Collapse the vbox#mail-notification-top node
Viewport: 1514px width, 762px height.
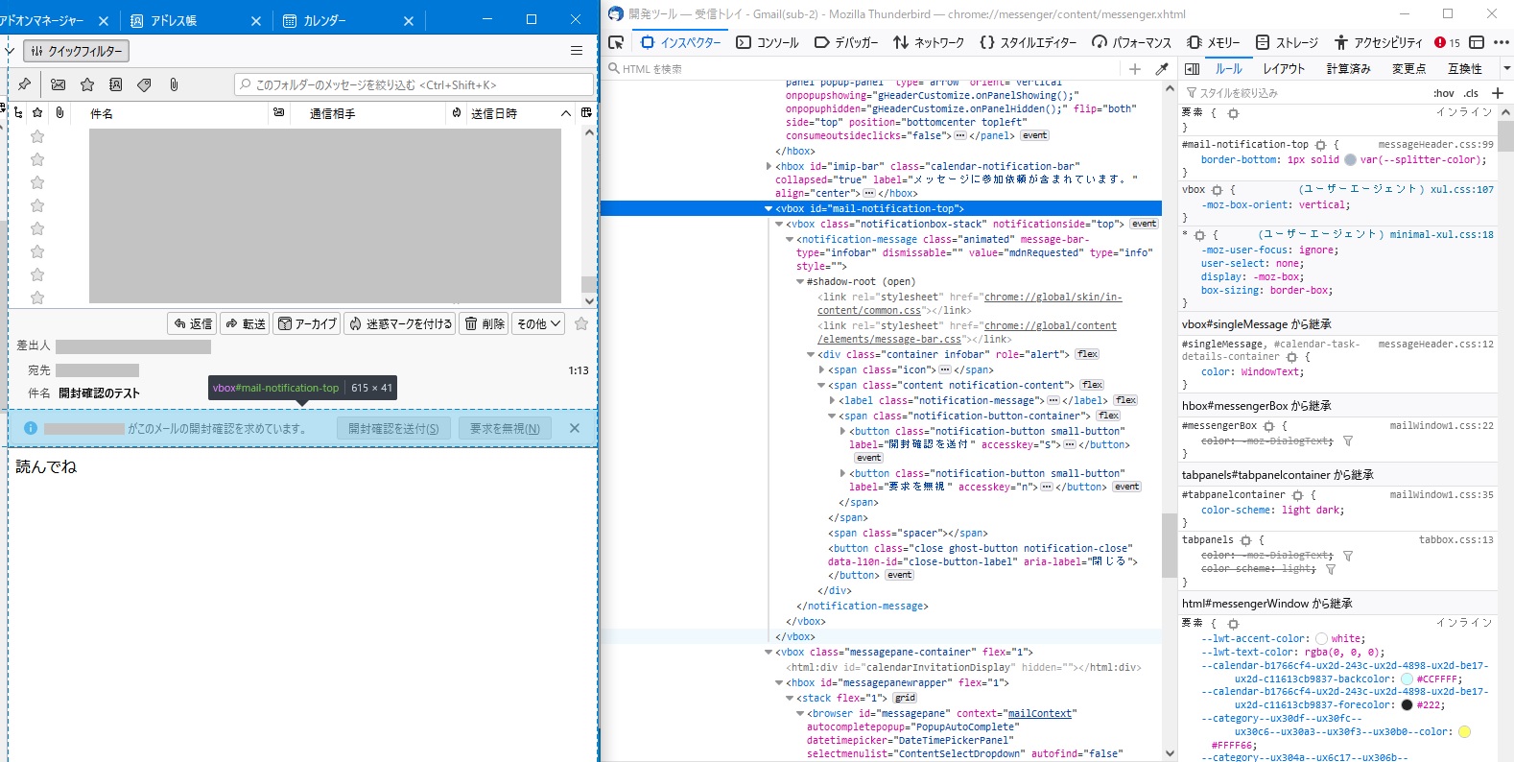769,208
